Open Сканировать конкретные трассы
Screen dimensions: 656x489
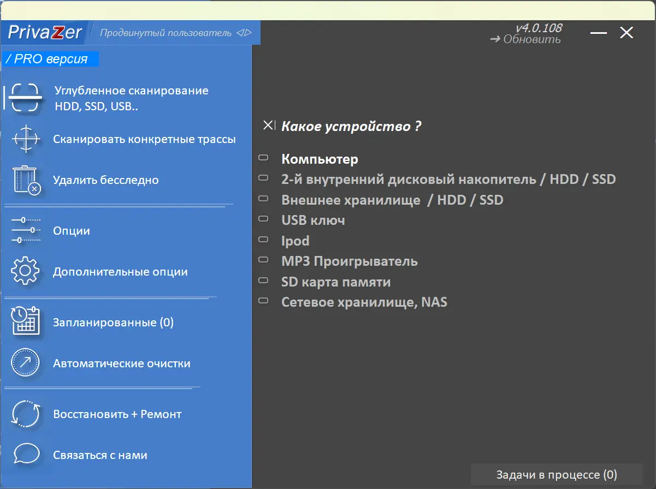point(144,139)
